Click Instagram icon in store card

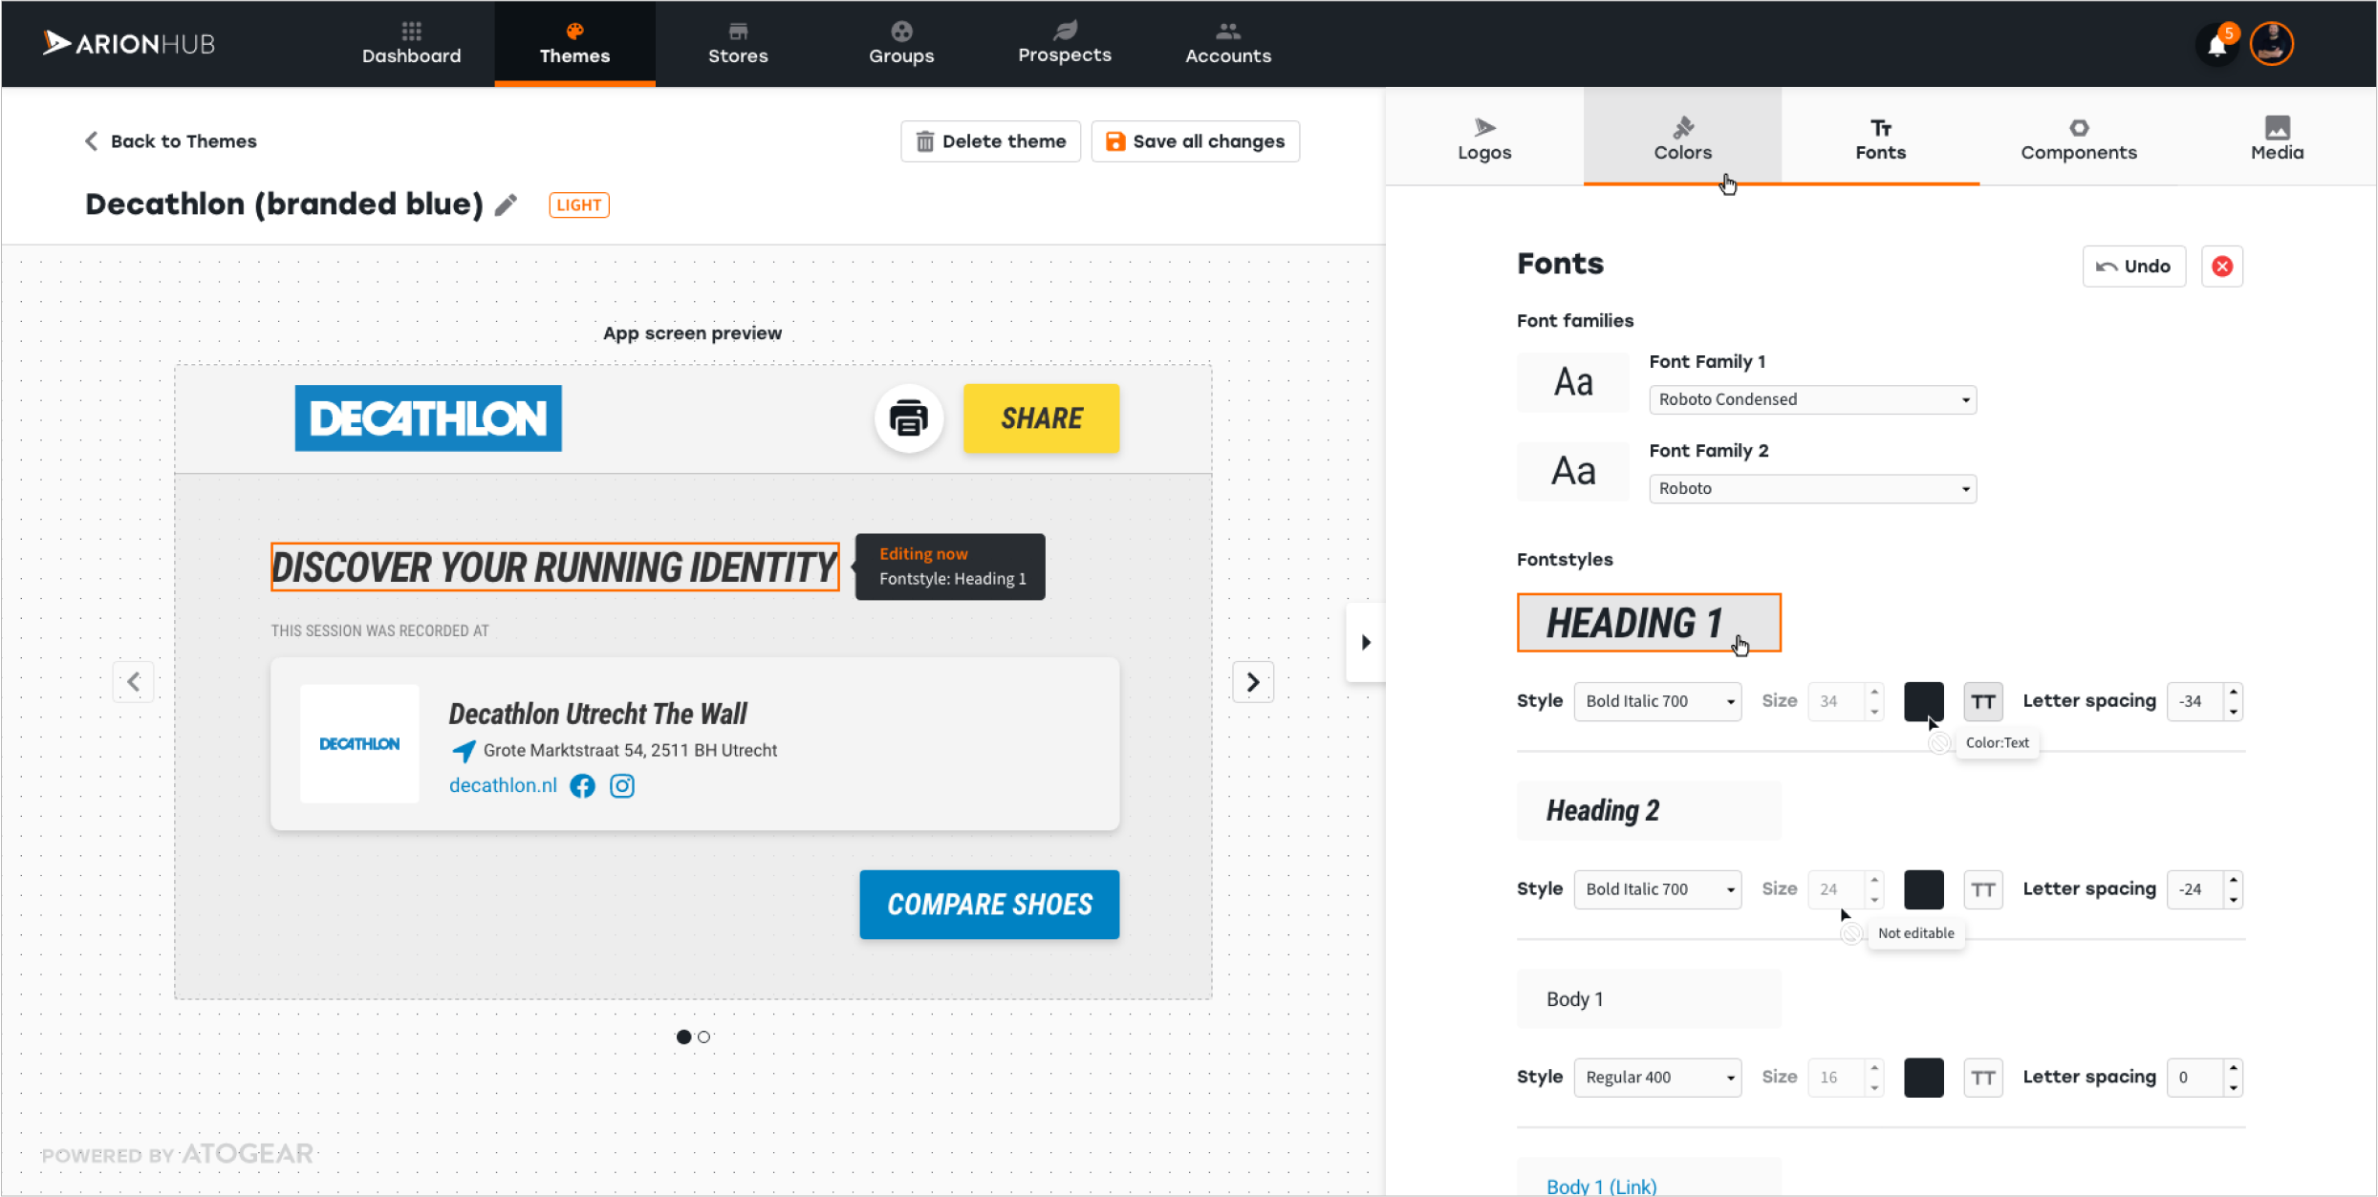click(x=622, y=786)
